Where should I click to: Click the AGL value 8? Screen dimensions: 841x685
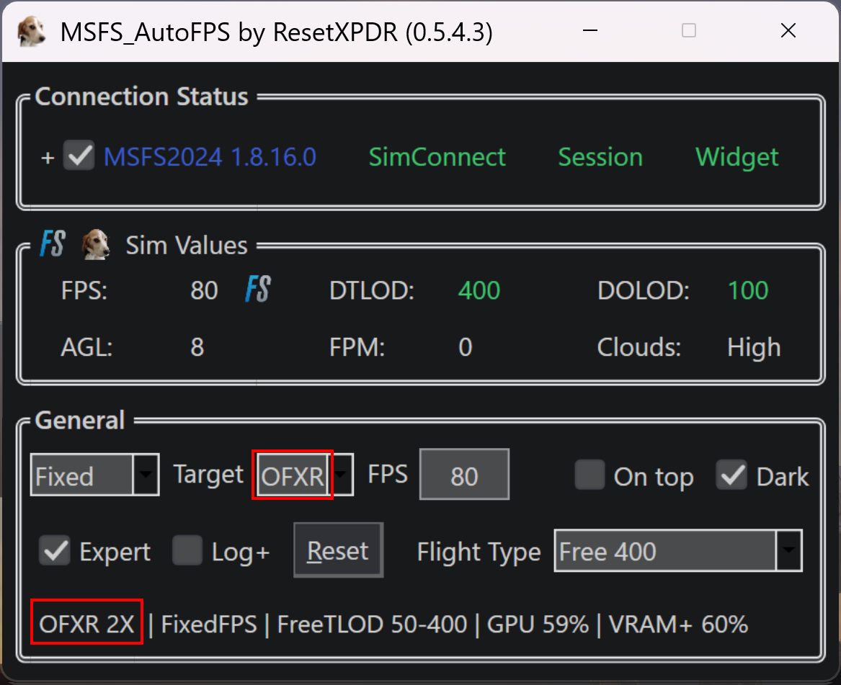coord(197,347)
